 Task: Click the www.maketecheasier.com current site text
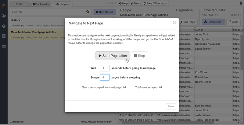point(97,122)
